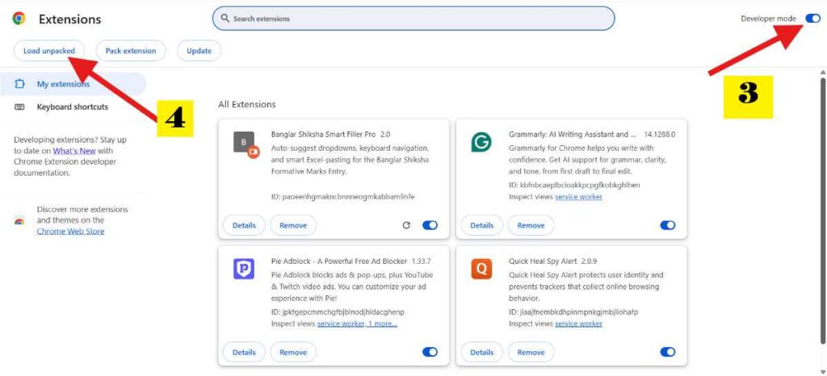Click the Quick Heal Spy Alert icon
Screen dimensions: 827x376
click(481, 269)
